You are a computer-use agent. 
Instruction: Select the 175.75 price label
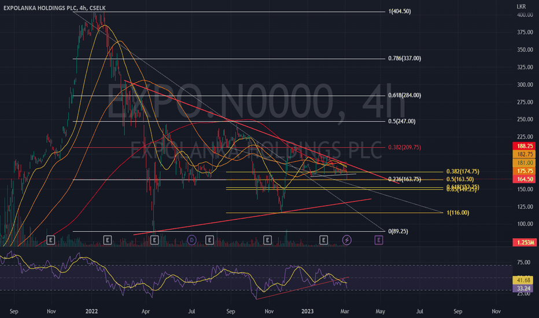[524, 171]
